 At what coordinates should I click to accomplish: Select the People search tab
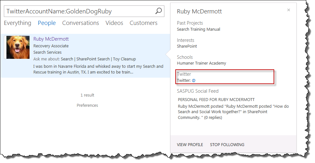click(47, 23)
